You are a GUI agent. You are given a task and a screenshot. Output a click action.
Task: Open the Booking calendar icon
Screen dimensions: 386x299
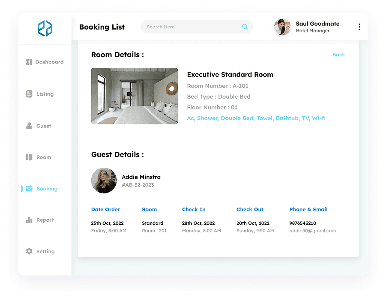[29, 188]
